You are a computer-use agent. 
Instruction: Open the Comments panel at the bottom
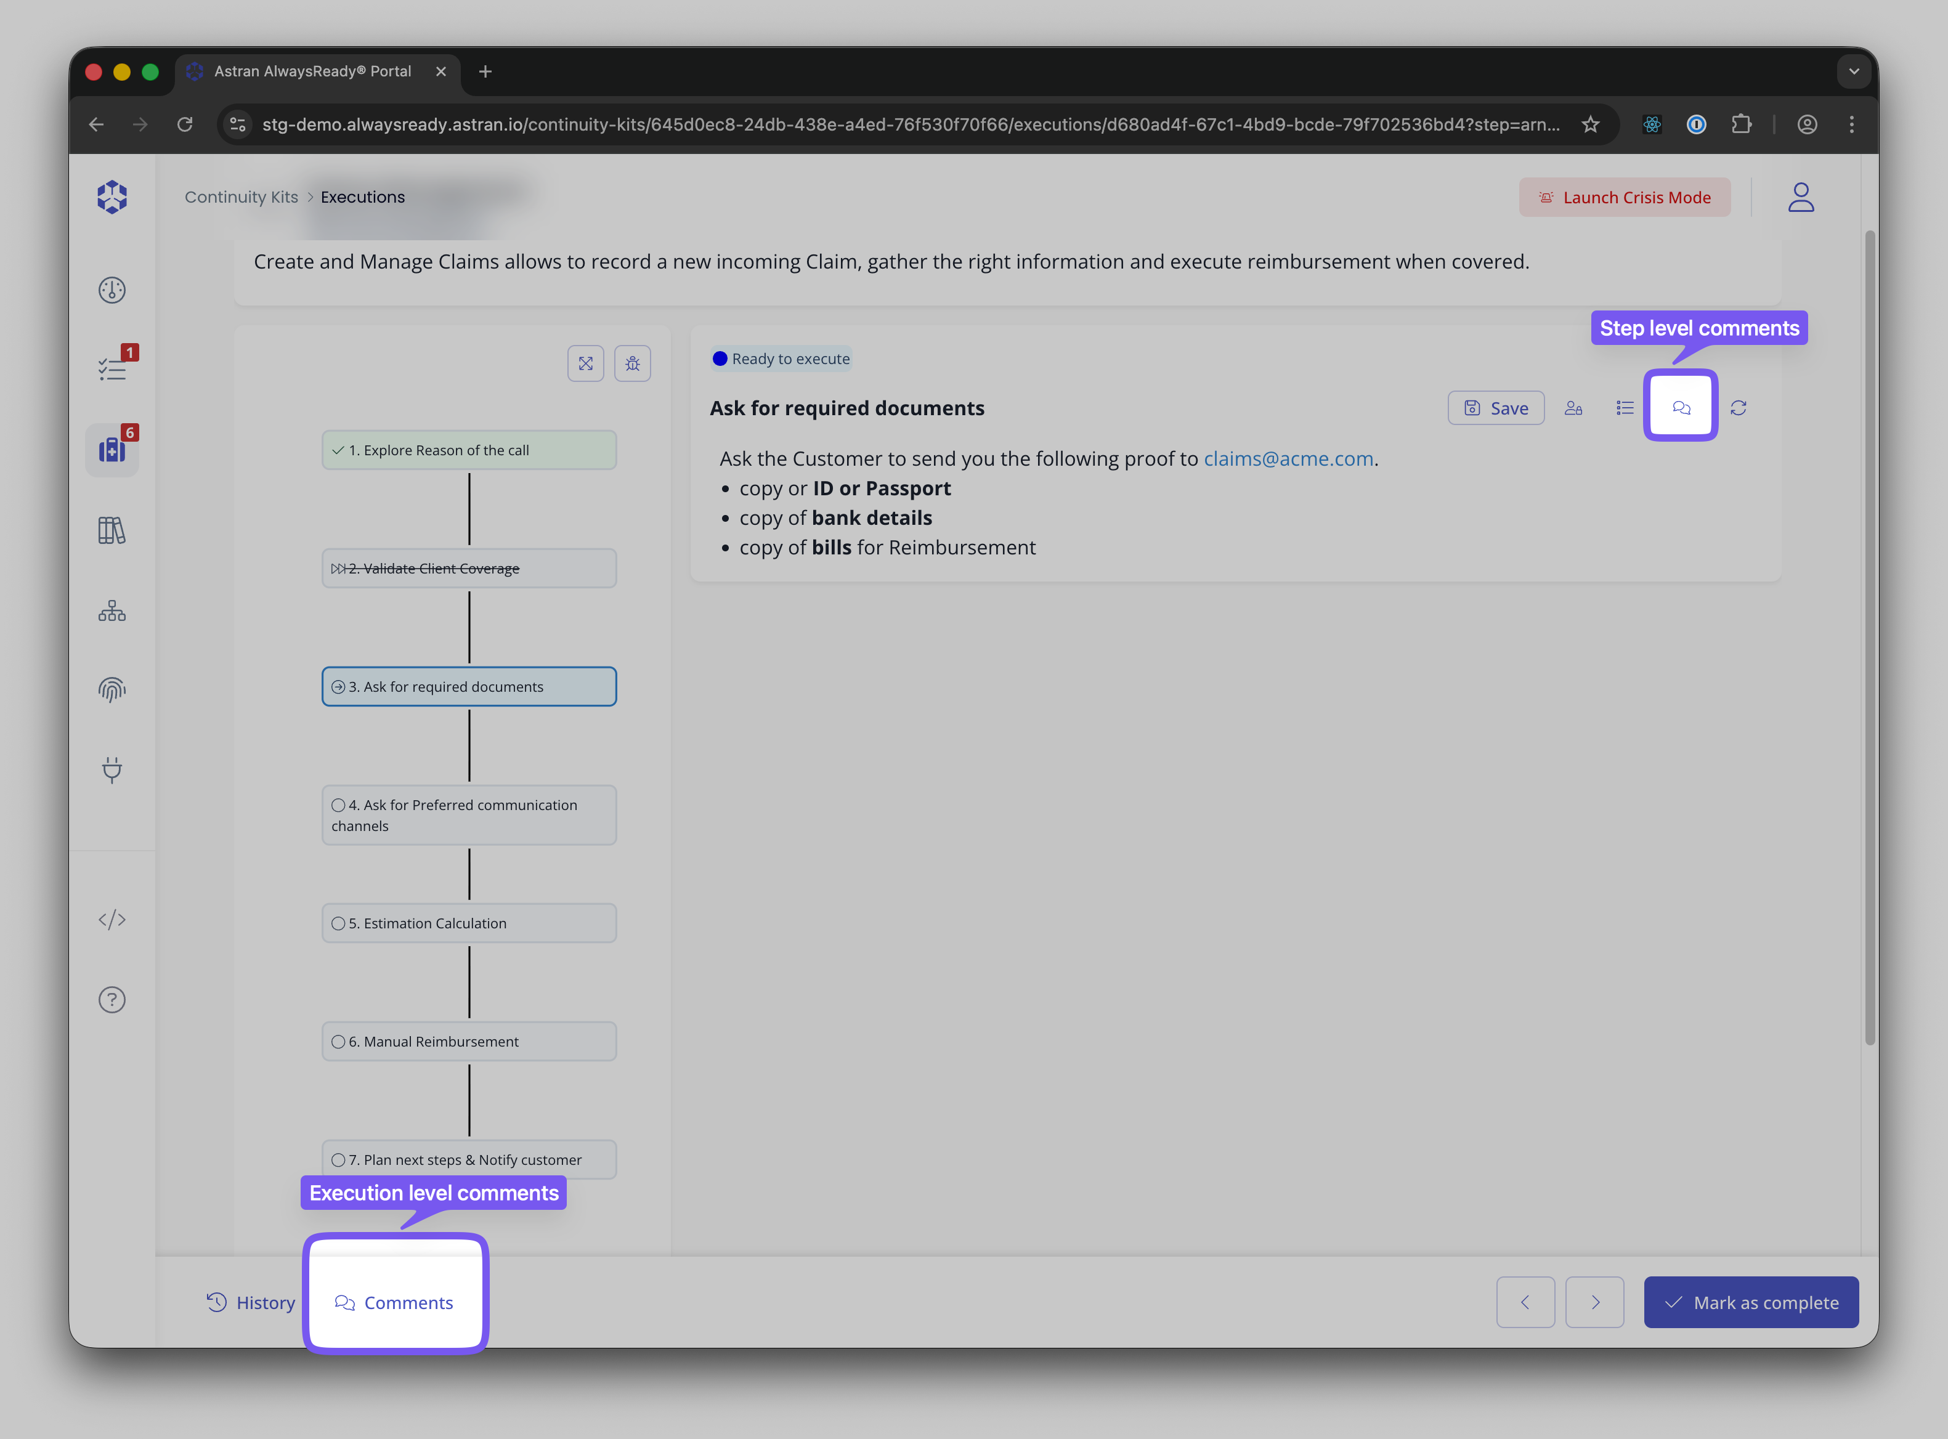(396, 1302)
